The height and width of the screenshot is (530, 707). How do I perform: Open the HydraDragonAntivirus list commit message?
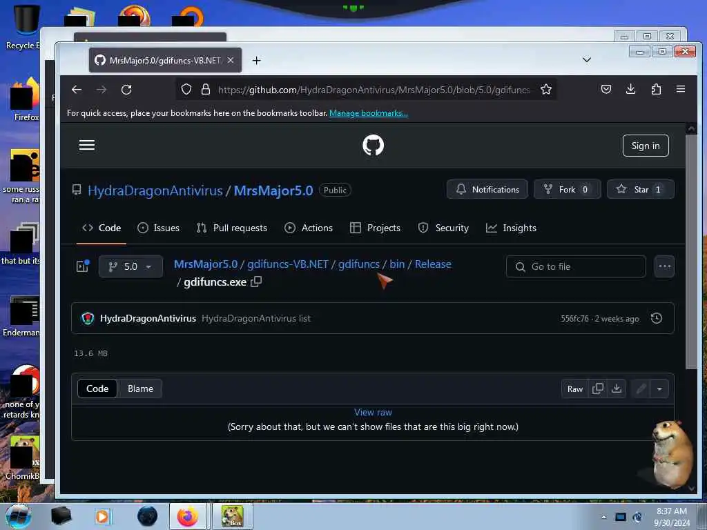[256, 318]
